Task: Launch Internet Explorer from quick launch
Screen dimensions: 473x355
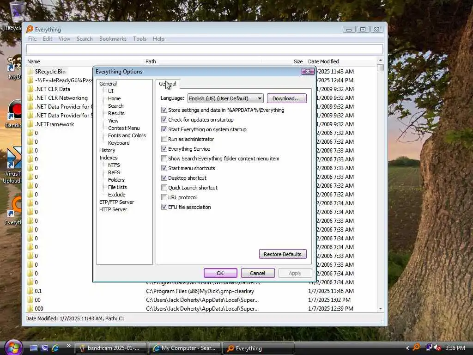Action: (55, 348)
